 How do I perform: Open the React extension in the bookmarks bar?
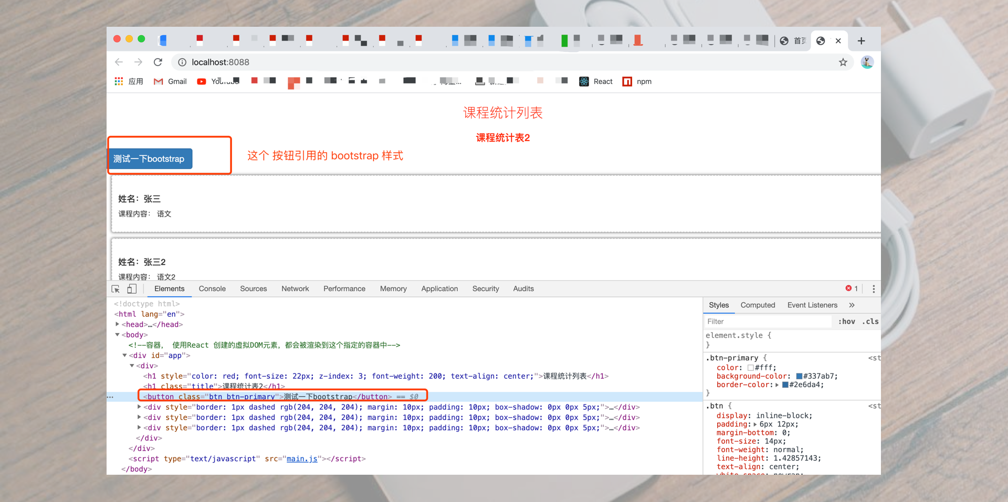(x=583, y=81)
